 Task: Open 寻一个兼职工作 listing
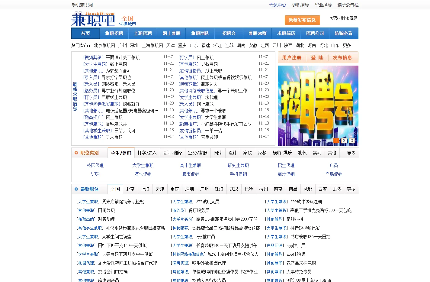pyautogui.click(x=233, y=91)
